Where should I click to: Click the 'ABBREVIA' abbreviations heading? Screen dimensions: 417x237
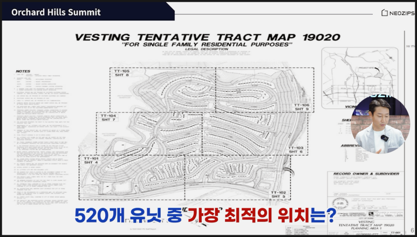tap(350, 146)
